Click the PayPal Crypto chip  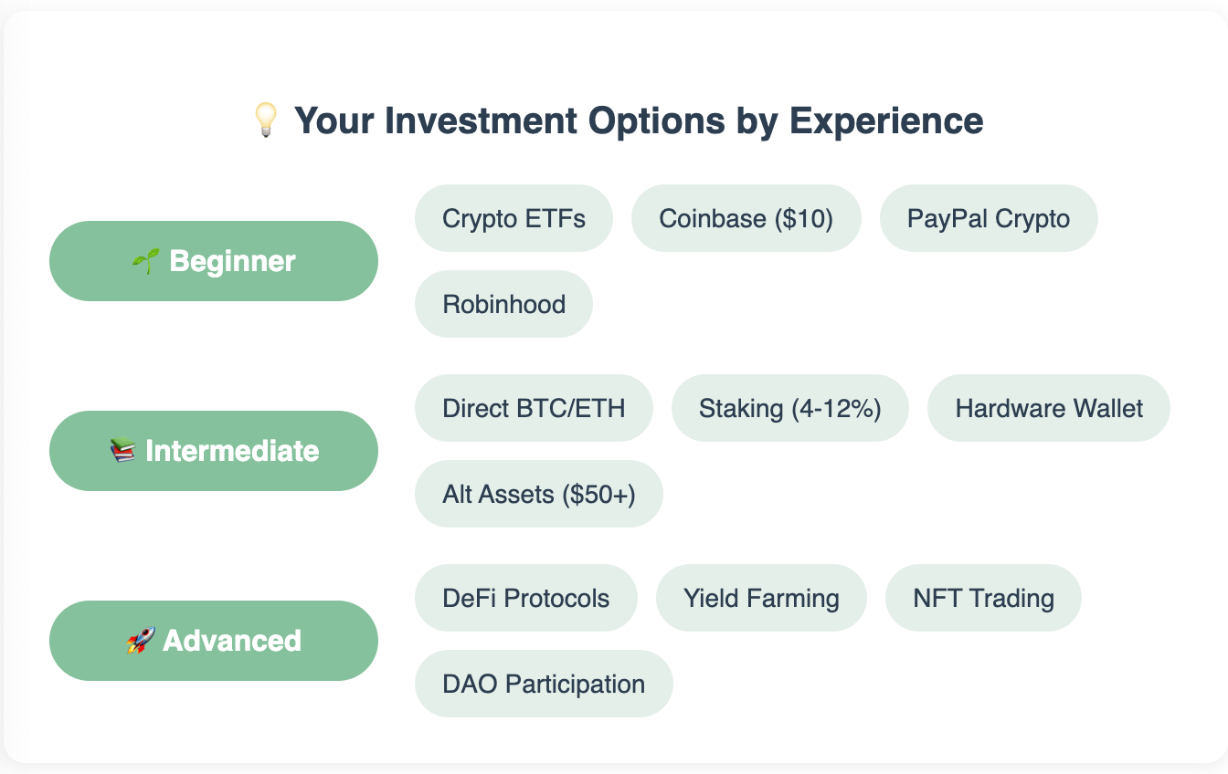(x=989, y=218)
